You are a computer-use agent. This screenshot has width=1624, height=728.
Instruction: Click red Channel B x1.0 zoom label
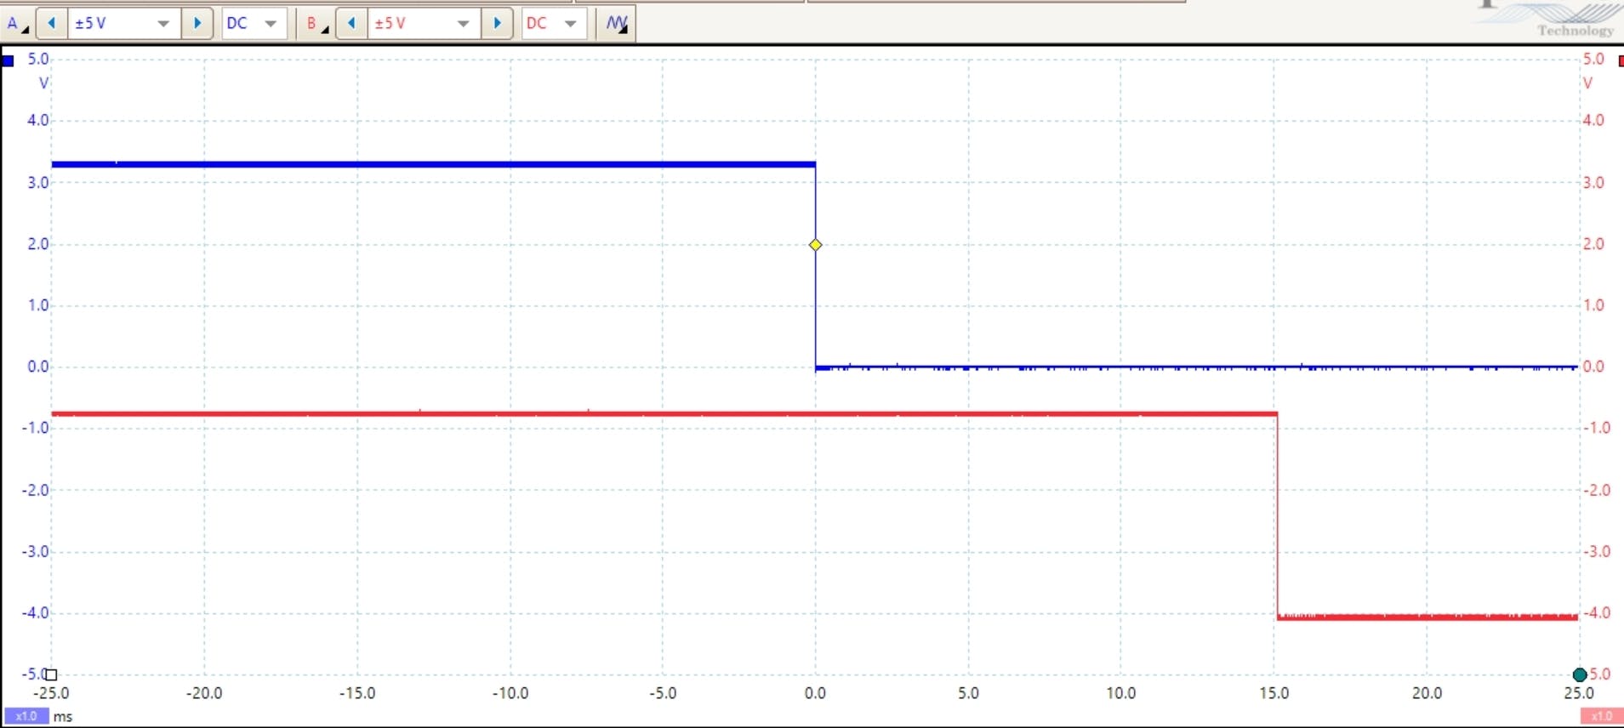(1600, 716)
